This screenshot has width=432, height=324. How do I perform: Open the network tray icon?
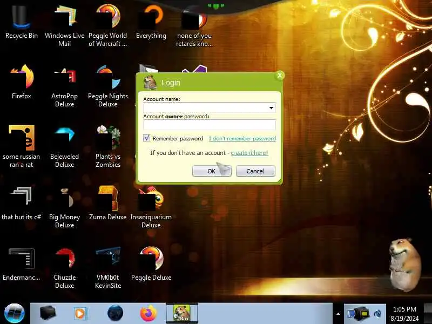tap(360, 314)
